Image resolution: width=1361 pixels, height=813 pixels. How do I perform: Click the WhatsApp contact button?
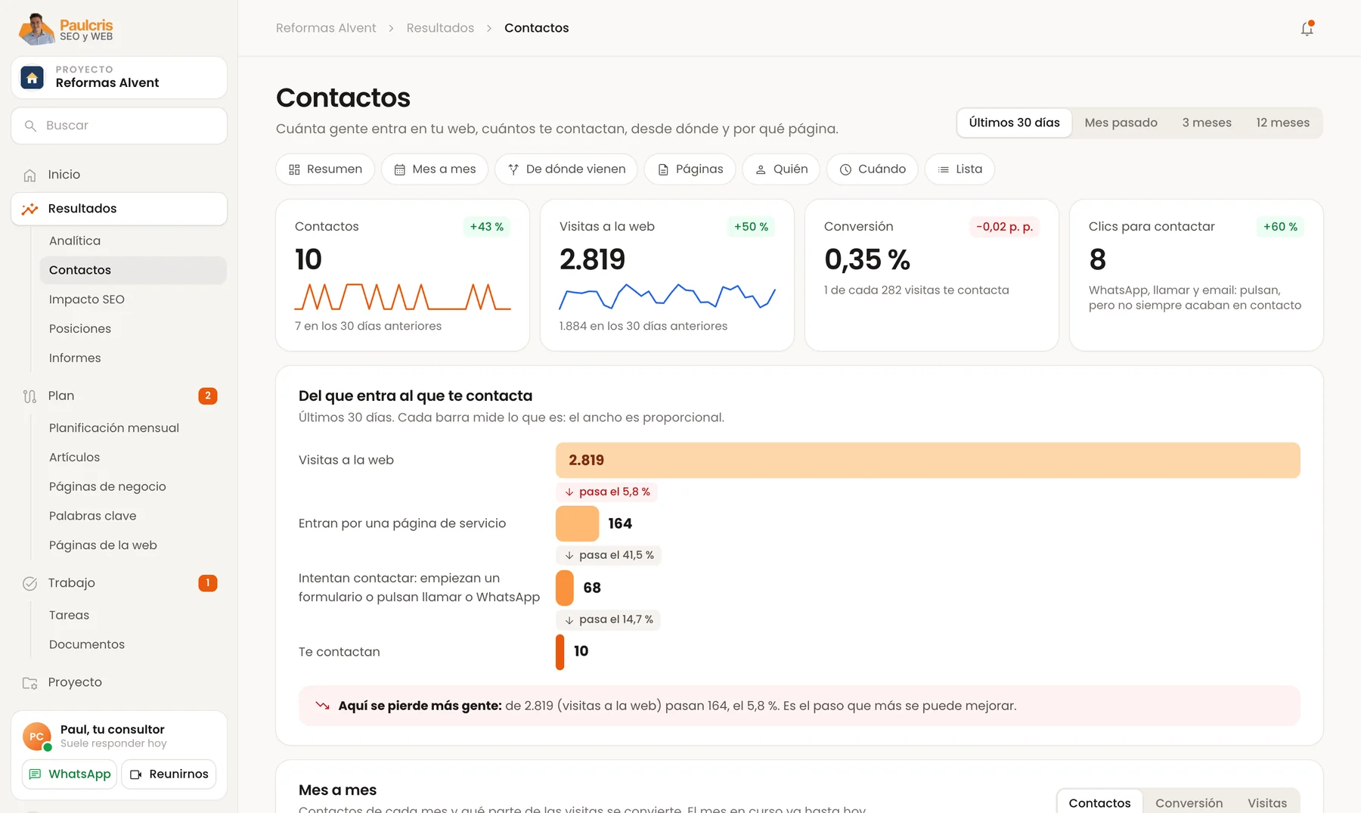70,774
